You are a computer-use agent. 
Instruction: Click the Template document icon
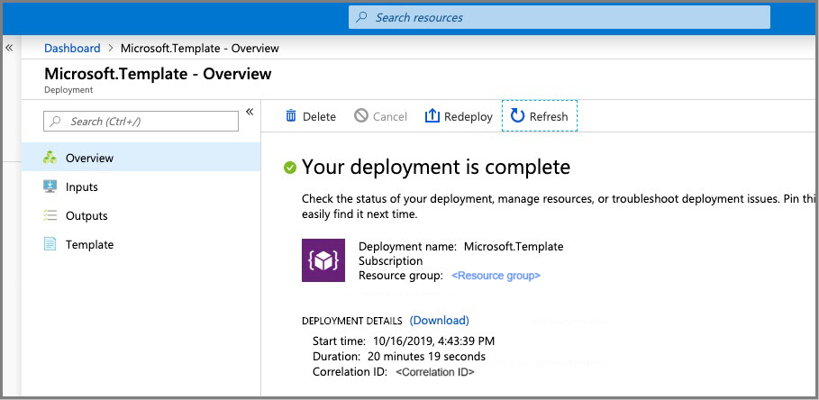tap(50, 244)
